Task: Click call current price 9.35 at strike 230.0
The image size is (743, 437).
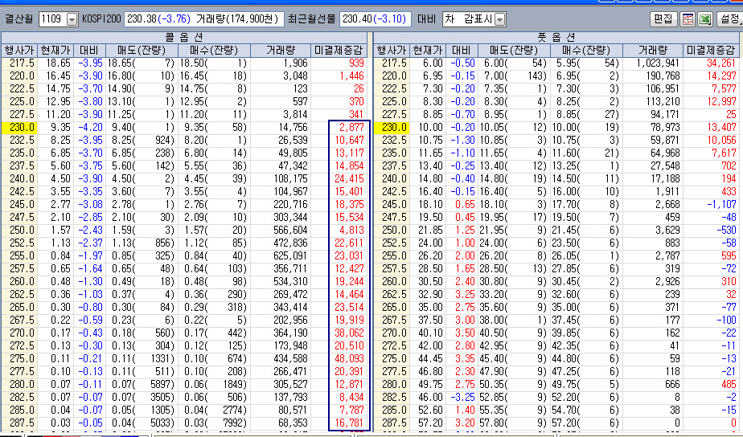Action: [x=60, y=128]
